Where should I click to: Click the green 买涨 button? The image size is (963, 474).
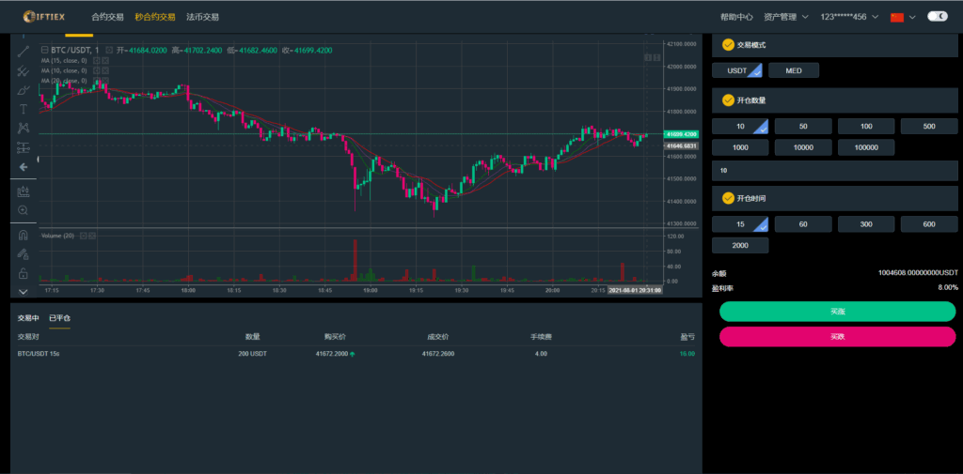point(837,312)
